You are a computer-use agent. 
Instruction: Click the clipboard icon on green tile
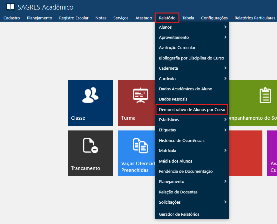(x=265, y=95)
